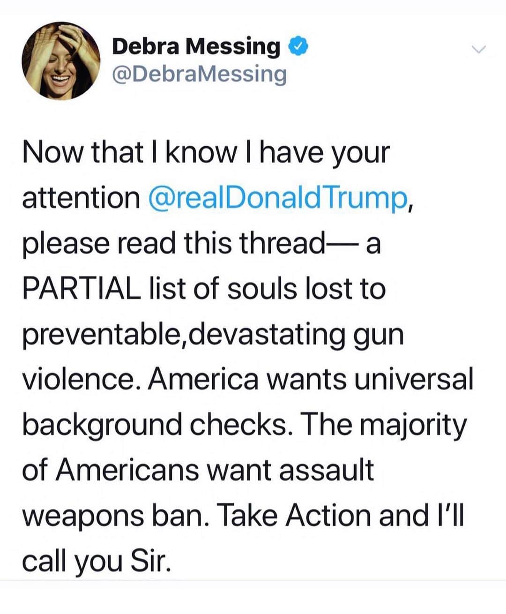Click the phrase "The majority" in tweet
Screen dimensions: 506x614
click(384, 425)
